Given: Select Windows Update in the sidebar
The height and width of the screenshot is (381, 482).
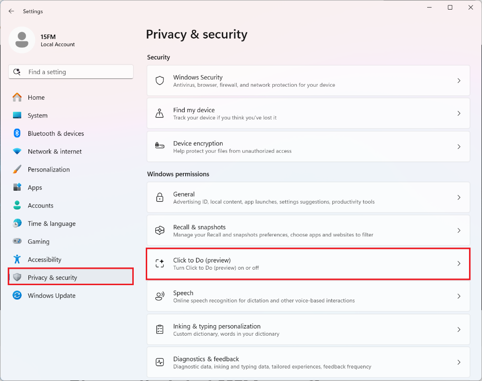Looking at the screenshot, I should coord(51,295).
